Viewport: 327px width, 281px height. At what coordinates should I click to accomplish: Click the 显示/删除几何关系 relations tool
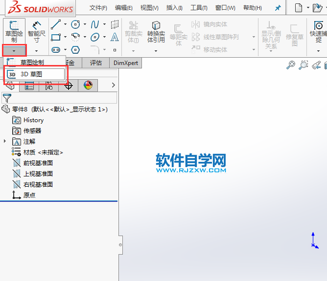[x=271, y=35]
